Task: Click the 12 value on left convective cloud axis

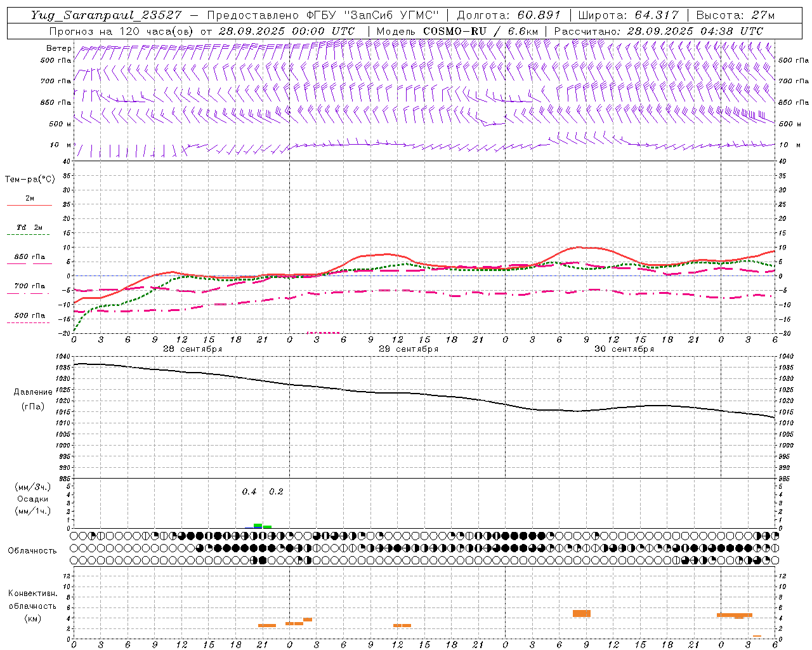Action: point(67,576)
